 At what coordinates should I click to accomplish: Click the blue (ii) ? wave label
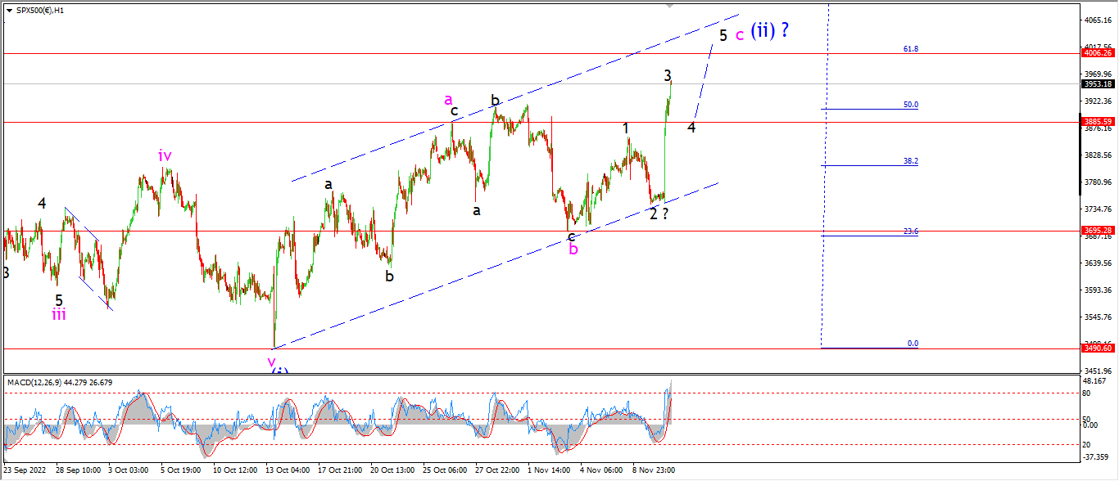point(772,31)
